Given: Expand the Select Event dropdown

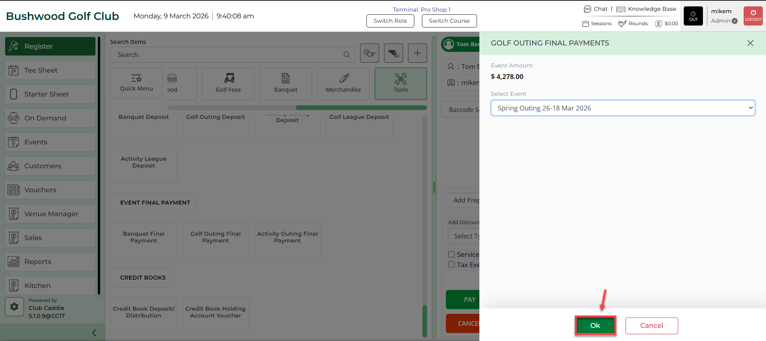Looking at the screenshot, I should [623, 108].
